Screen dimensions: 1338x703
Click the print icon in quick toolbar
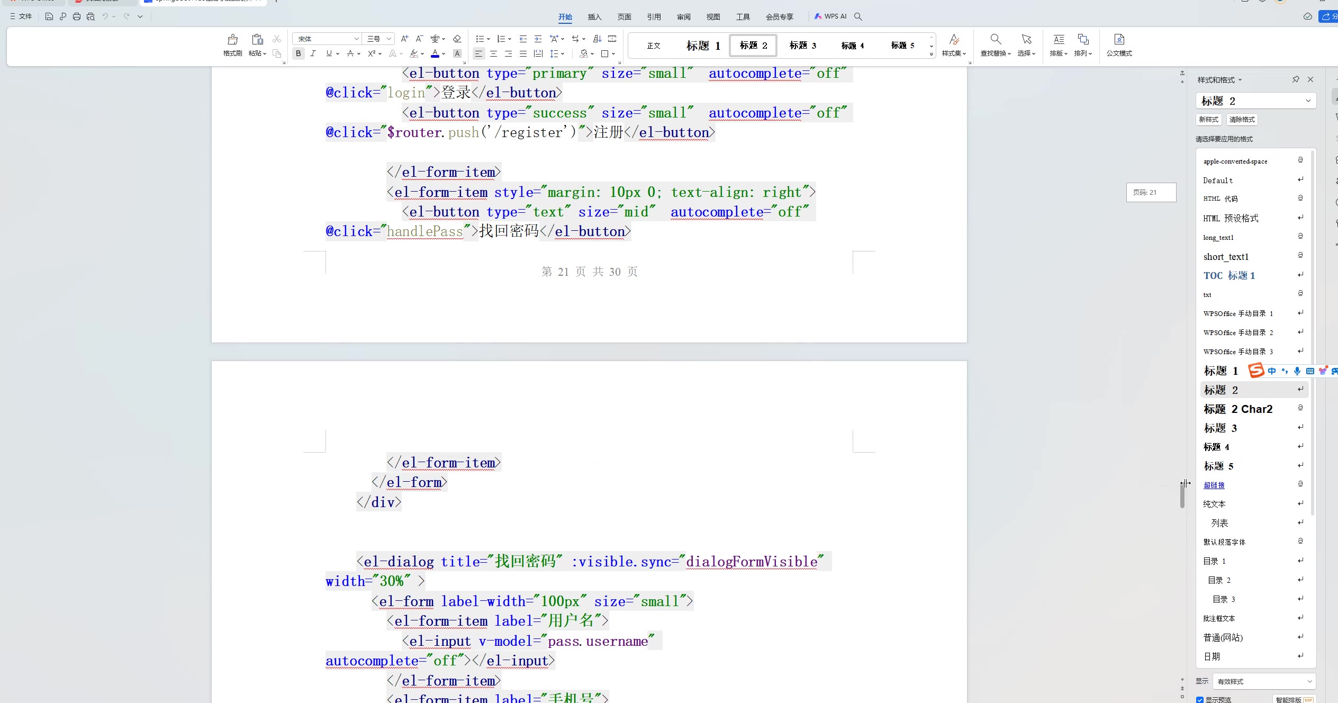pyautogui.click(x=77, y=16)
